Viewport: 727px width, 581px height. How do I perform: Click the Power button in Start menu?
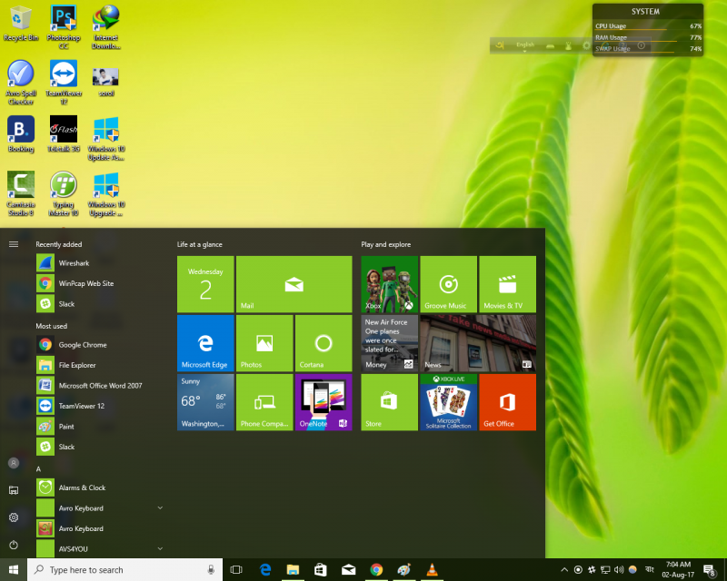pyautogui.click(x=14, y=545)
